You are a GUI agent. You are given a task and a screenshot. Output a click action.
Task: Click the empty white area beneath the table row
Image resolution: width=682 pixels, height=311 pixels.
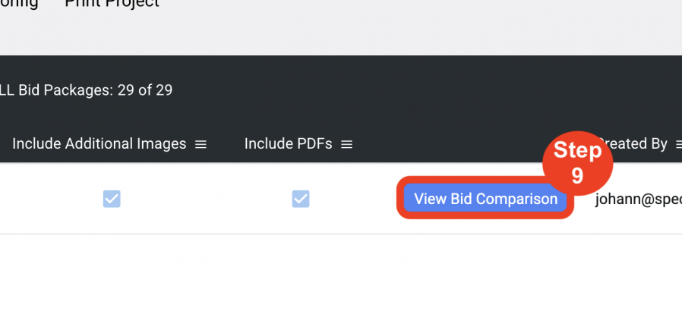coord(341,273)
